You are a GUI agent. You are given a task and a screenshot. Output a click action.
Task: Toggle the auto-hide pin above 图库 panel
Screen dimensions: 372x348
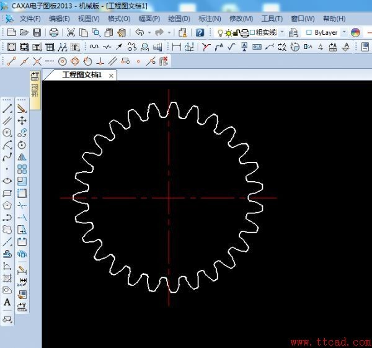point(35,76)
